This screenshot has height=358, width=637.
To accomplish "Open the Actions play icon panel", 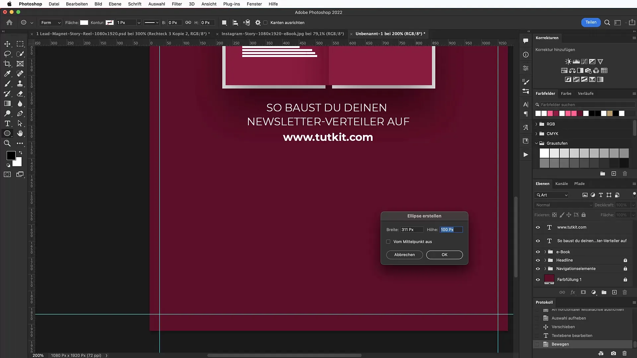I will (x=526, y=154).
